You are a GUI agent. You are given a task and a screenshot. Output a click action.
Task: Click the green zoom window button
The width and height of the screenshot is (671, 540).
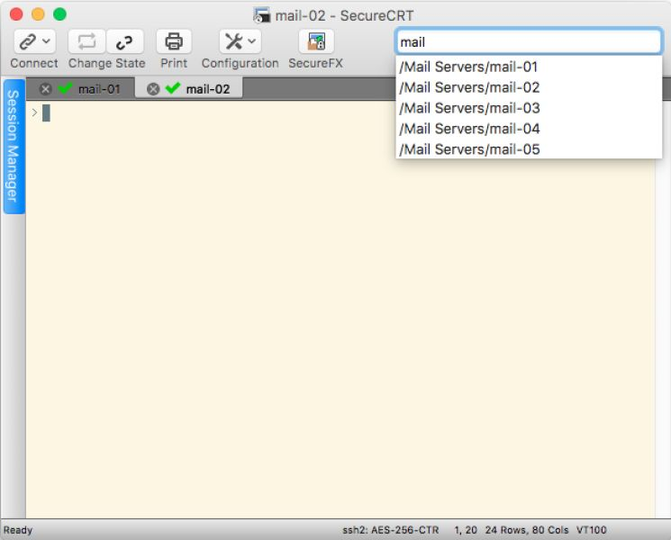(59, 14)
